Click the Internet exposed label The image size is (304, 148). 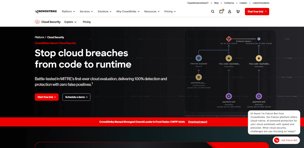pyautogui.click(x=199, y=64)
